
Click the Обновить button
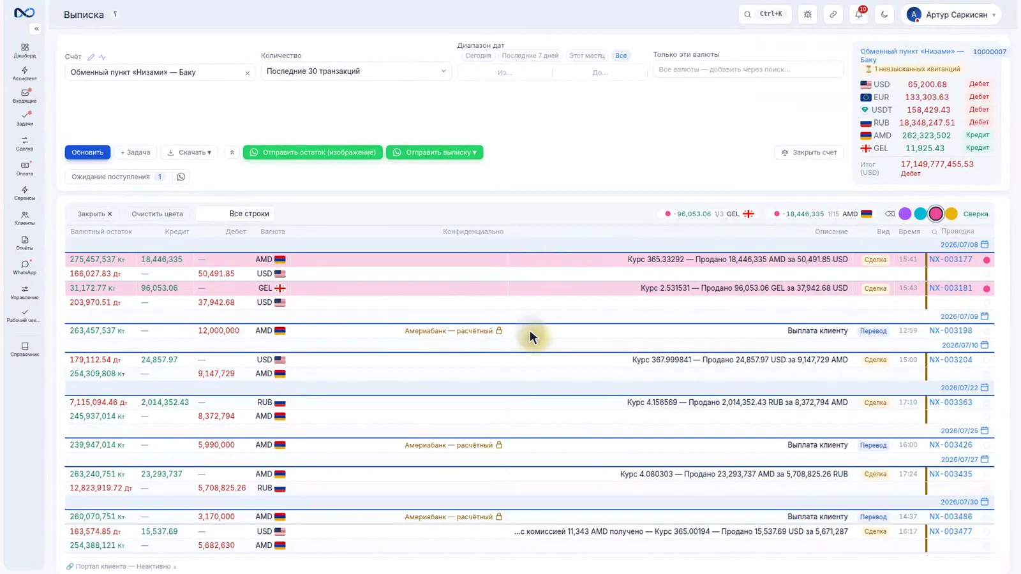[87, 152]
